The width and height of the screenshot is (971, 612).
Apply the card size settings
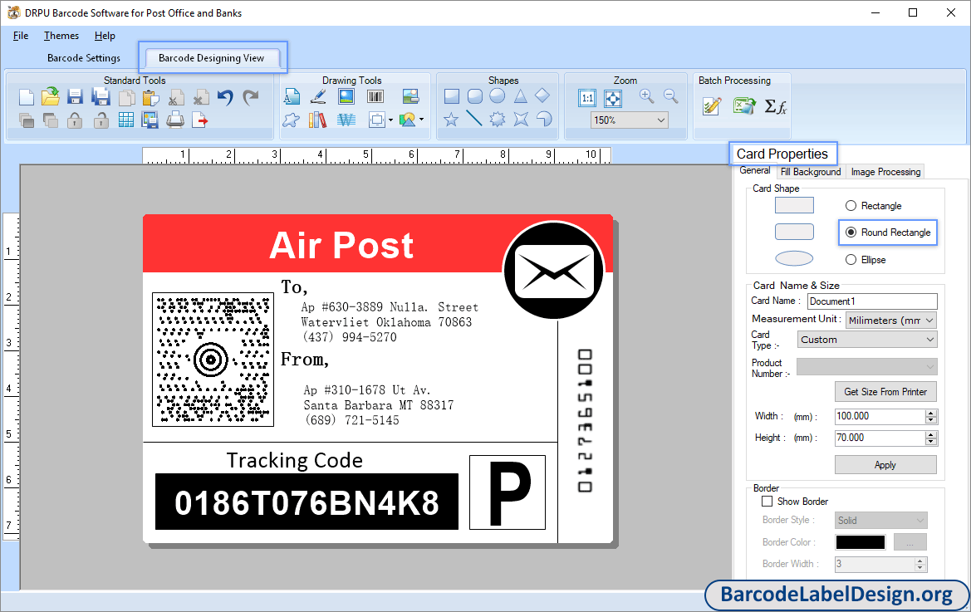[885, 465]
